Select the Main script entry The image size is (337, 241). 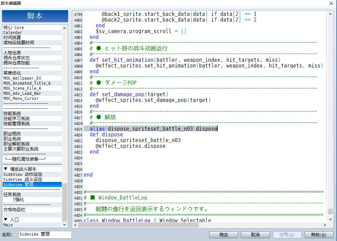[32, 225]
